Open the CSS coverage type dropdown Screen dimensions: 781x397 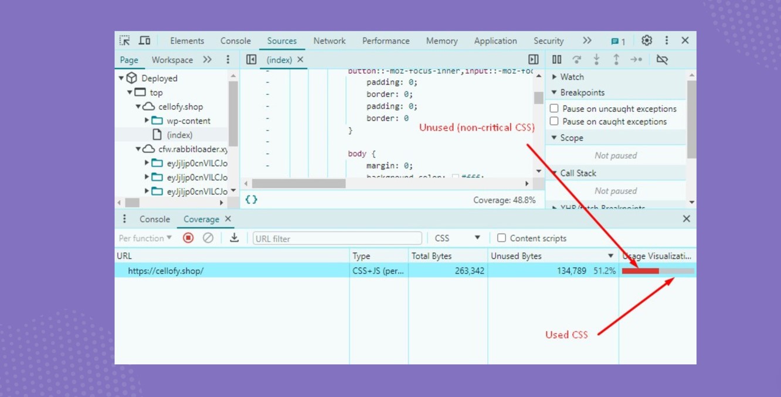click(x=457, y=238)
